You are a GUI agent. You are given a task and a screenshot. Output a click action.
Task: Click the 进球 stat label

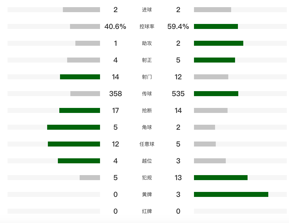point(146,10)
